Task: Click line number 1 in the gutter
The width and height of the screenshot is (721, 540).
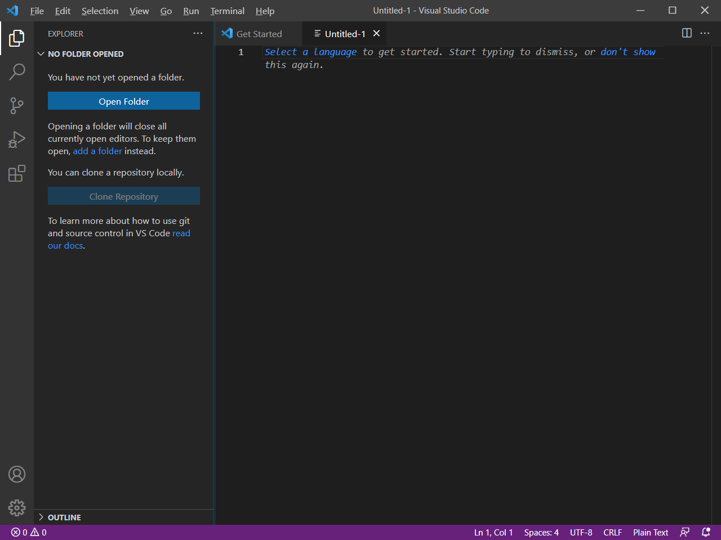Action: click(241, 52)
